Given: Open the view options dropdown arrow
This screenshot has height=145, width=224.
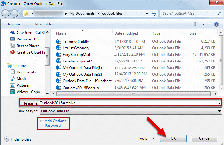Looking at the screenshot, I should [x=203, y=24].
